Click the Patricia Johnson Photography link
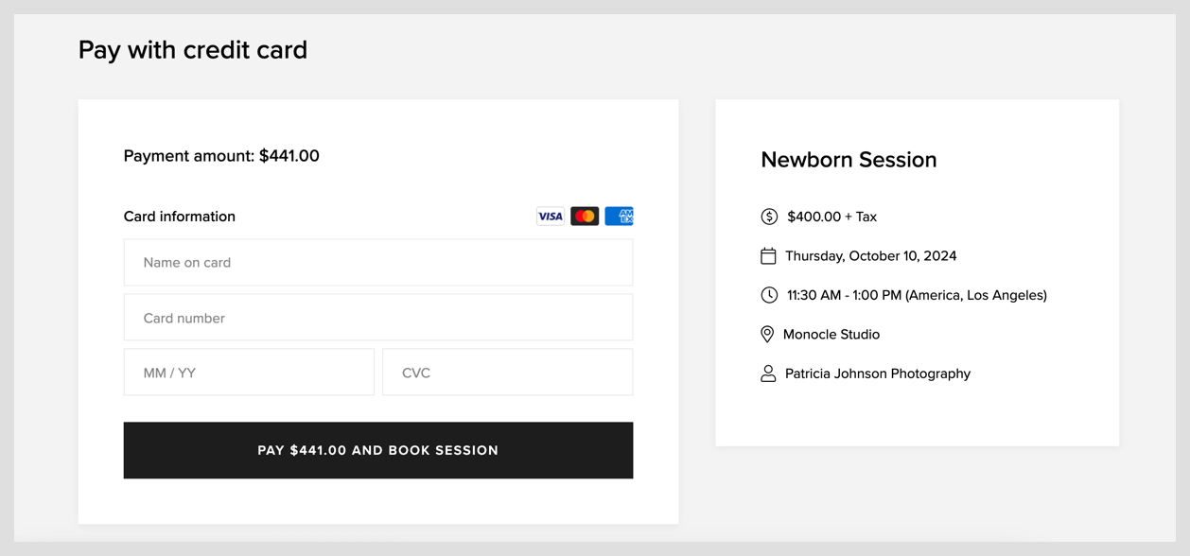This screenshot has height=556, width=1190. pyautogui.click(x=877, y=373)
